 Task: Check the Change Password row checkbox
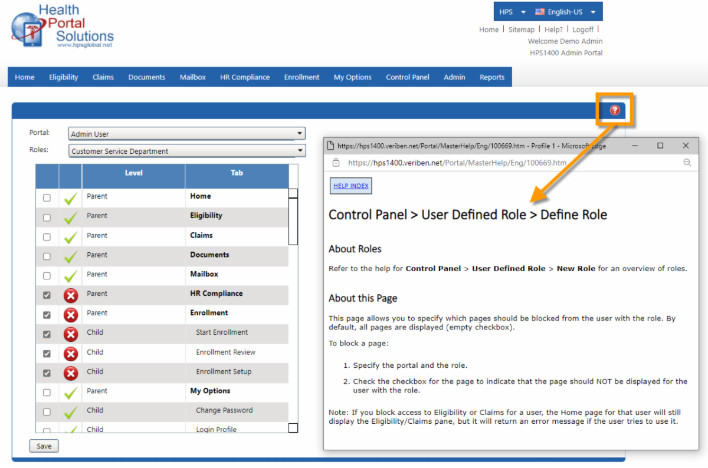point(47,412)
